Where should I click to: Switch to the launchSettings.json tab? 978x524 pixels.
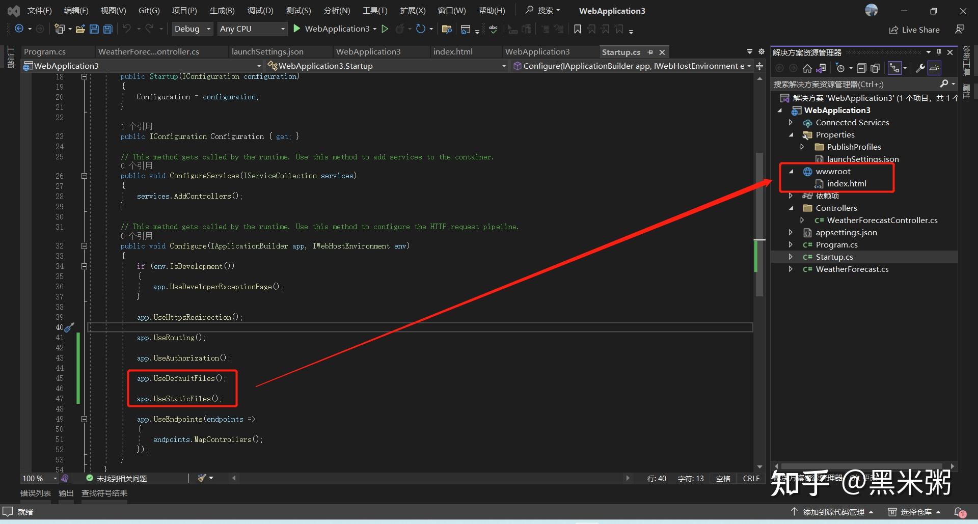point(267,52)
